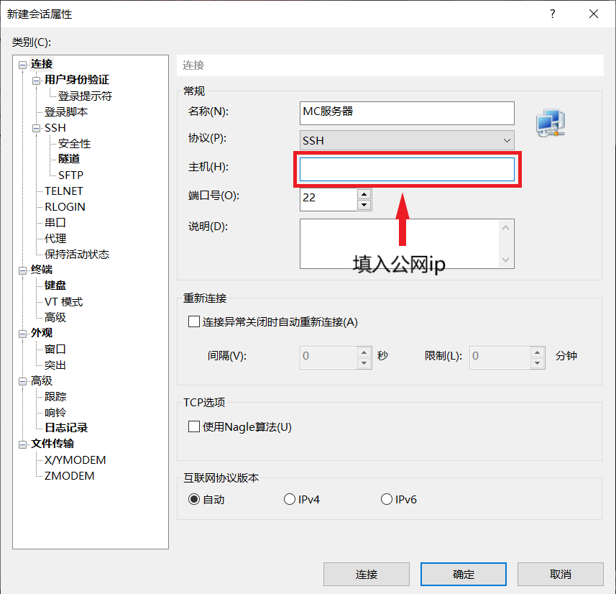Select 窗口 in the tree
Screen dimensions: 616x594
click(55, 349)
